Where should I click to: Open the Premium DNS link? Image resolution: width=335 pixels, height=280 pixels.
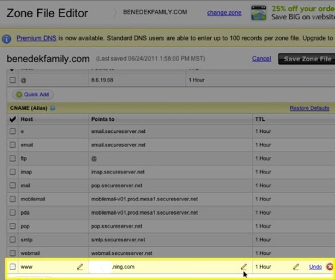point(36,38)
